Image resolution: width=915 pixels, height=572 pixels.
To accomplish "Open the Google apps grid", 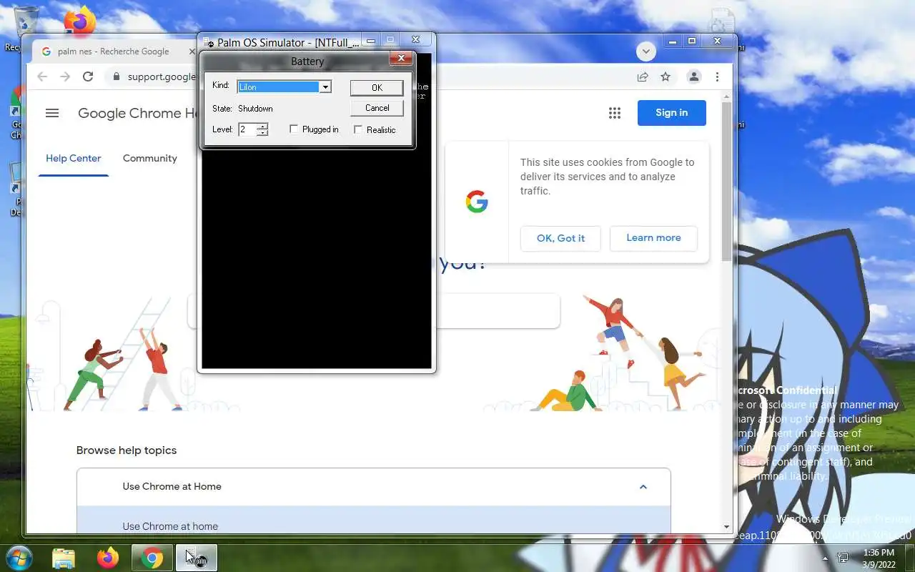I will pos(614,113).
